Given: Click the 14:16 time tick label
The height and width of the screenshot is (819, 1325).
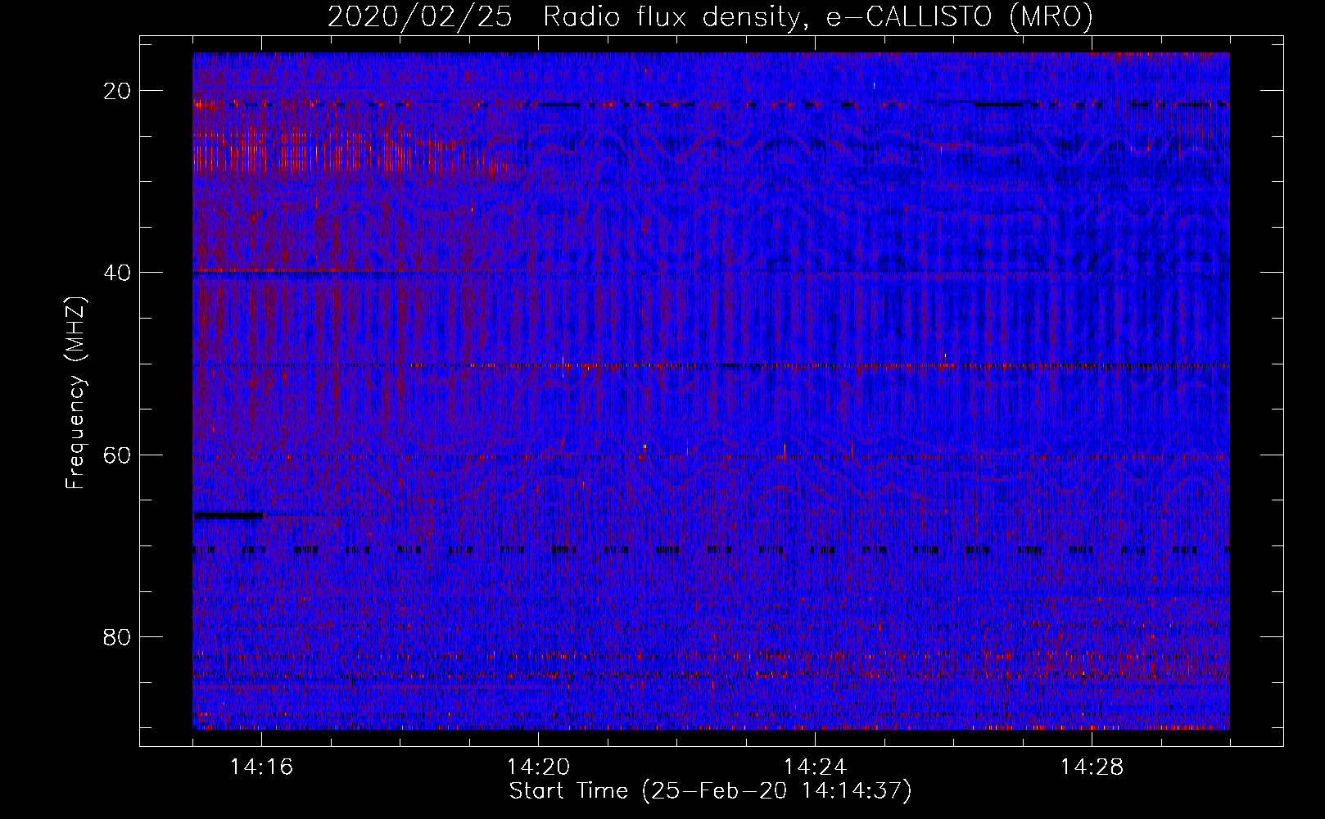Looking at the screenshot, I should 261,767.
